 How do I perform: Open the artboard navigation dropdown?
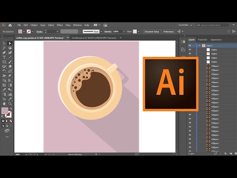tap(45, 154)
